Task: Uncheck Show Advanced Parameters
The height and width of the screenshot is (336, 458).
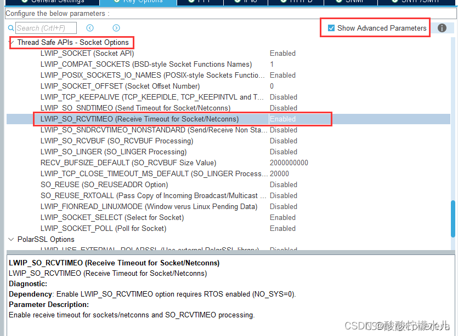Action: click(x=331, y=26)
